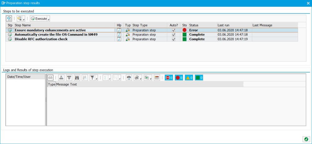Viewport: 312px width, 144px height.
Task: Click Complete status in Disable RFC row
Action: pyautogui.click(x=197, y=39)
